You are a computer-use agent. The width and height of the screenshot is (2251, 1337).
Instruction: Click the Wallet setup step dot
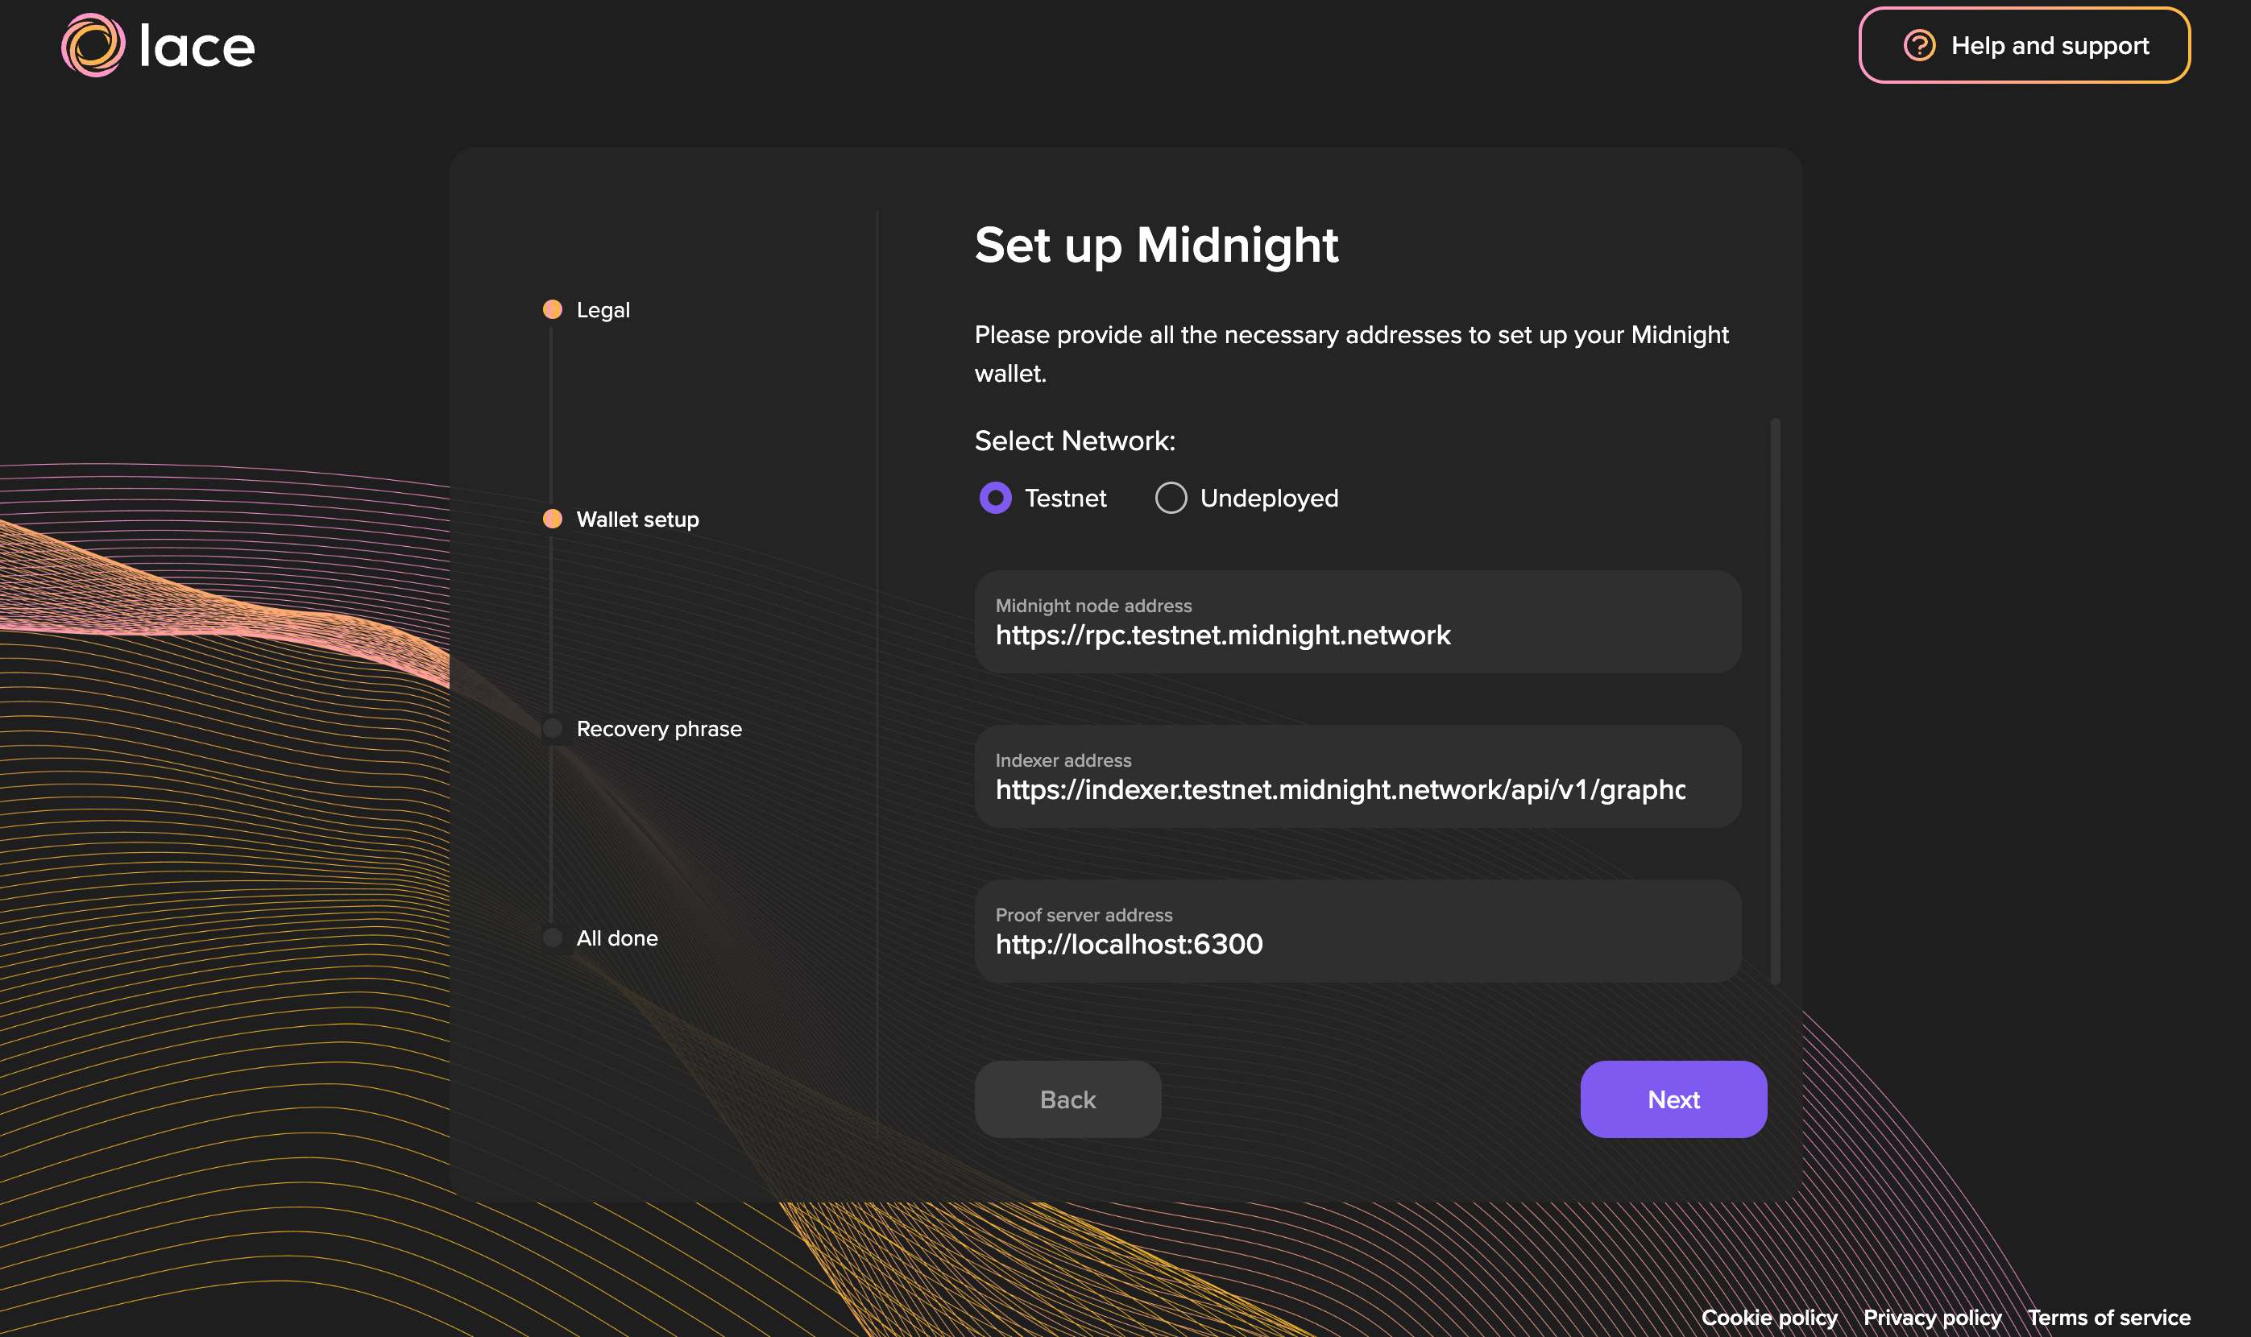coord(553,519)
